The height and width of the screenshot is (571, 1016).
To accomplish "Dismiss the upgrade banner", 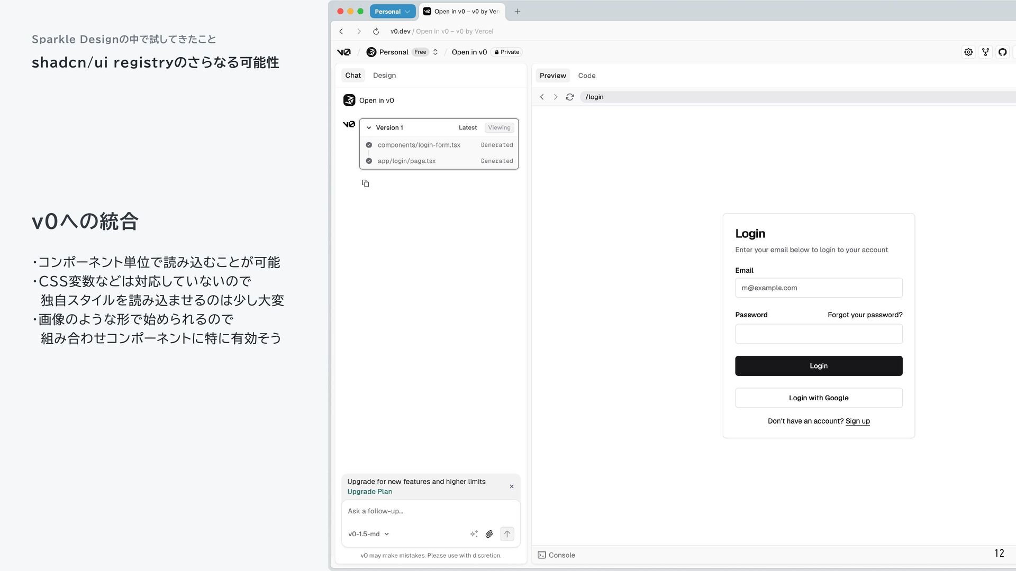I will point(512,486).
